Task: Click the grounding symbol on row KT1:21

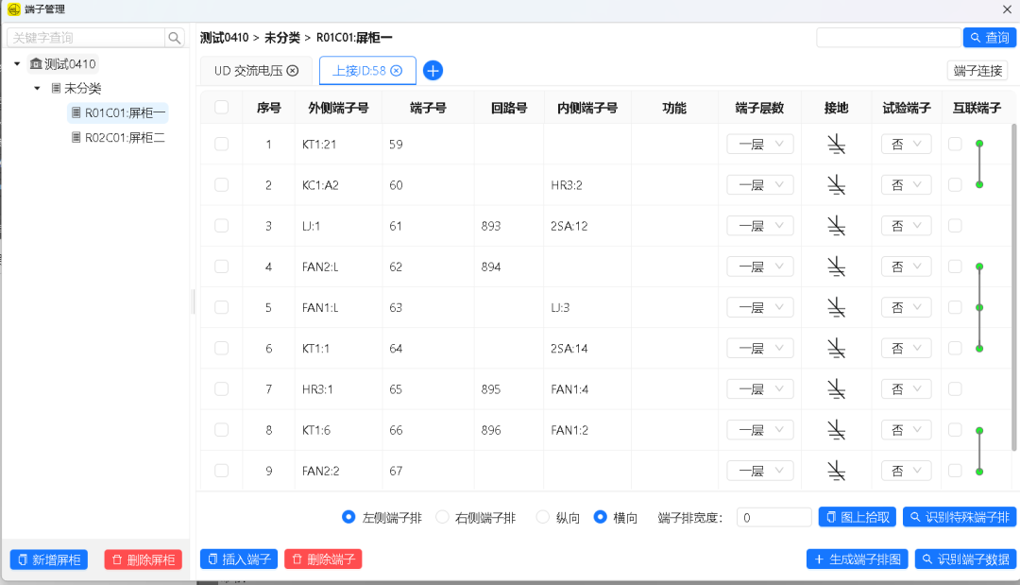Action: click(837, 144)
